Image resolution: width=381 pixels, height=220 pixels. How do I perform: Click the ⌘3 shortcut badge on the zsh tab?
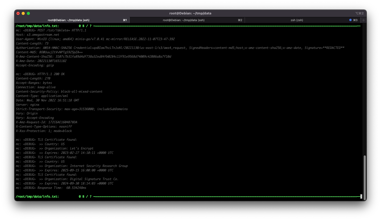coord(355,20)
